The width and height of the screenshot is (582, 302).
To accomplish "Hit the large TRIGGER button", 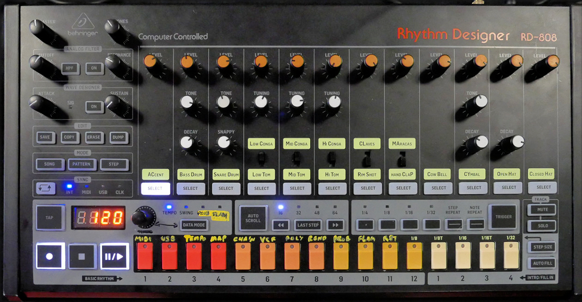I will tap(503, 217).
